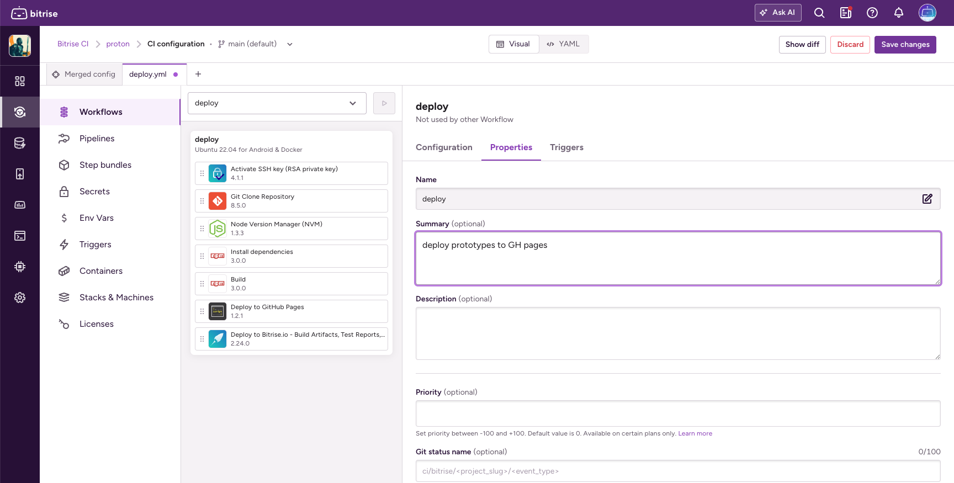The image size is (954, 483).
Task: Switch to the YAML editor view
Action: [x=564, y=44]
